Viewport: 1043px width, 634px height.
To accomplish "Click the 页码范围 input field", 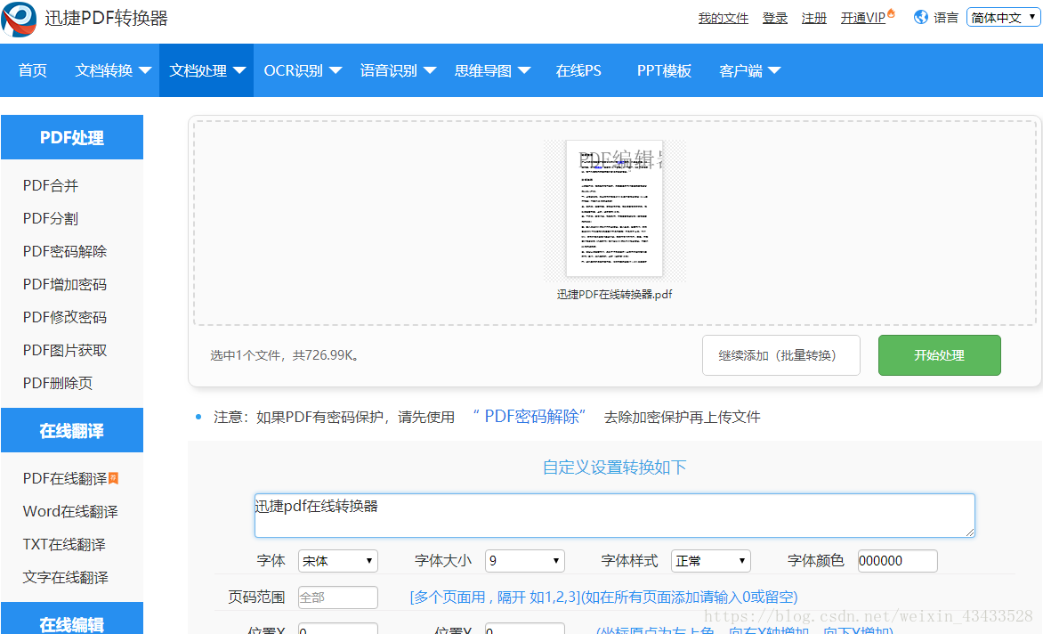I will (338, 597).
